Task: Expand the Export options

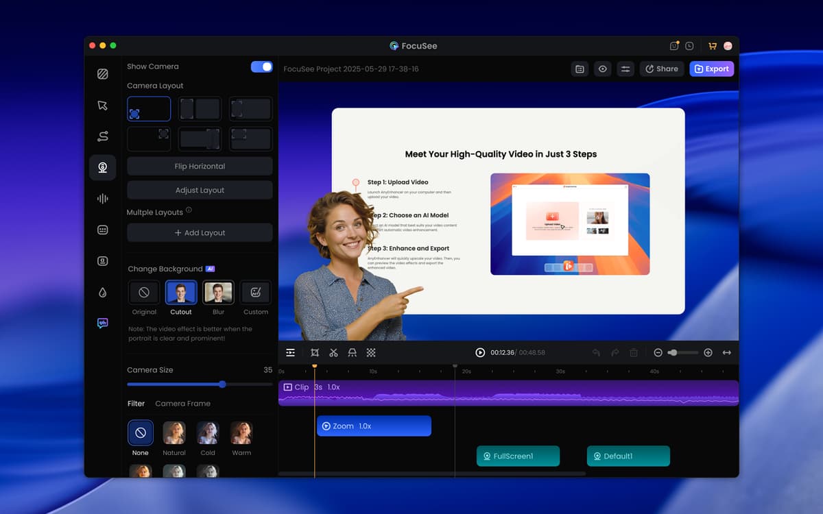Action: [x=711, y=69]
